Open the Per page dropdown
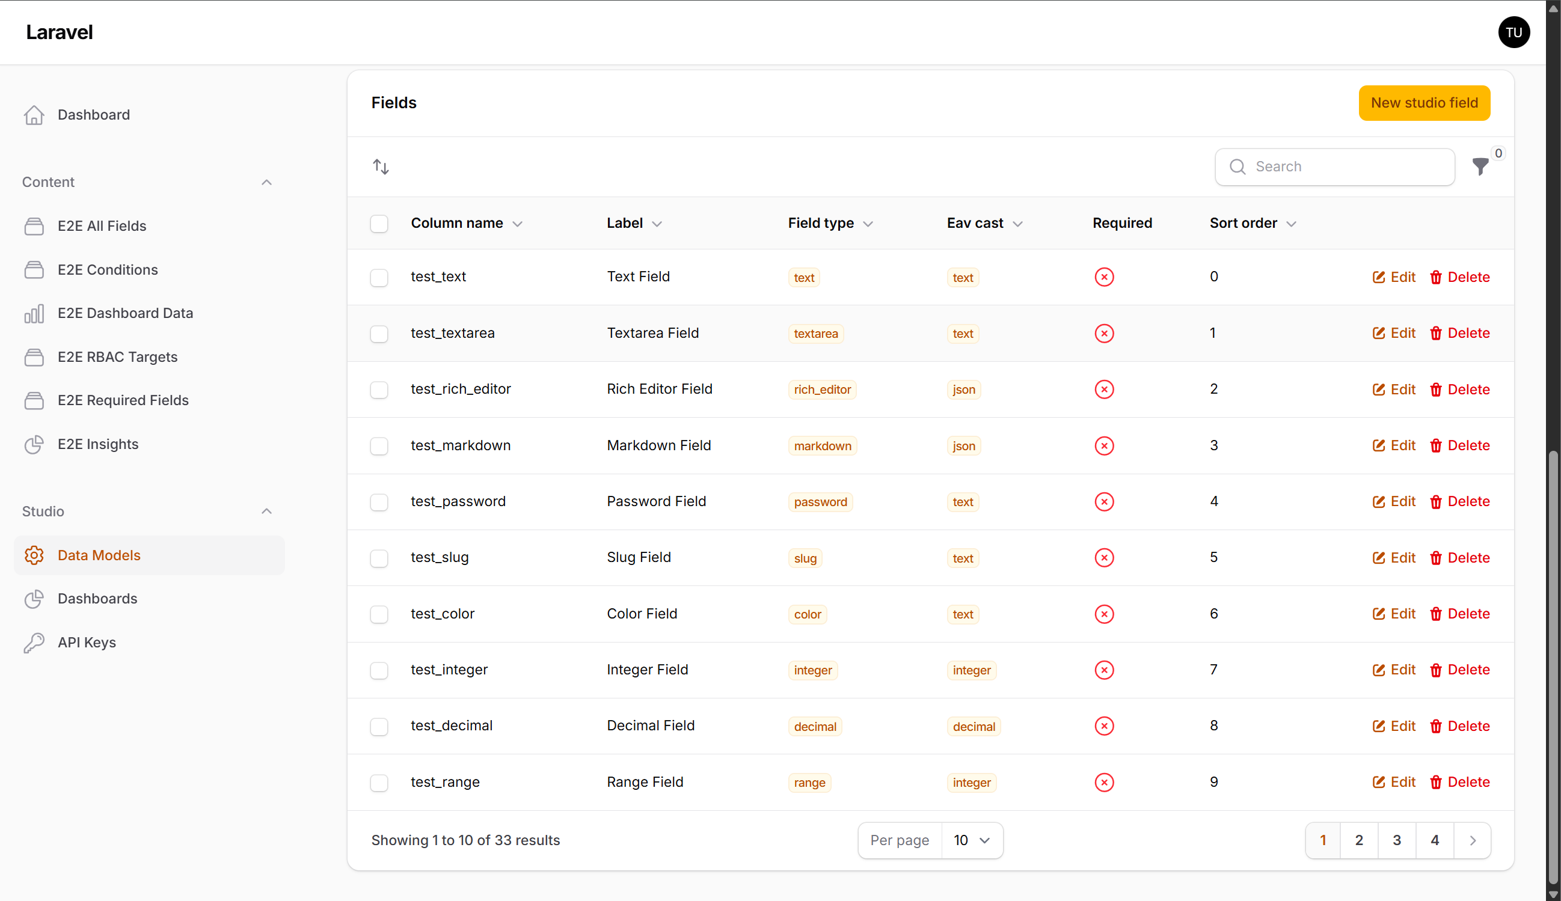Image resolution: width=1561 pixels, height=901 pixels. tap(971, 840)
